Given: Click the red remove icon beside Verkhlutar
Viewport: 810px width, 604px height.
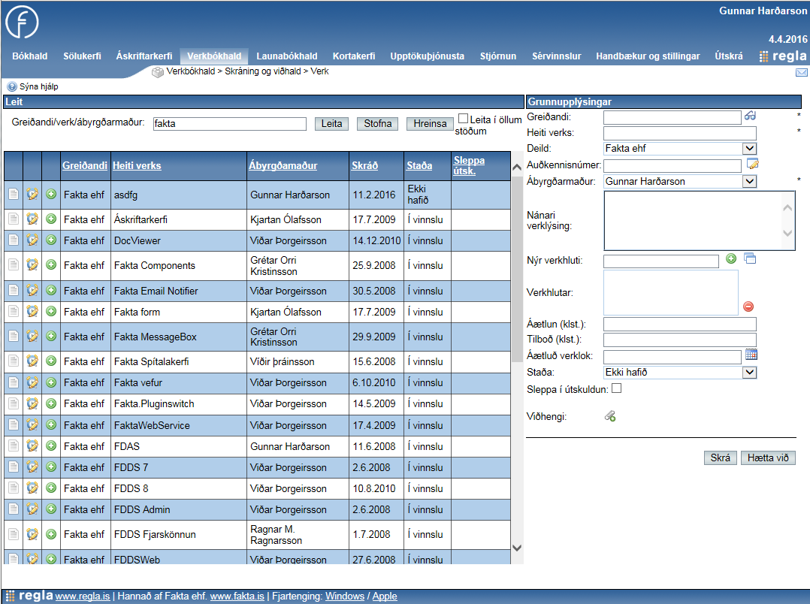Looking at the screenshot, I should coord(748,307).
